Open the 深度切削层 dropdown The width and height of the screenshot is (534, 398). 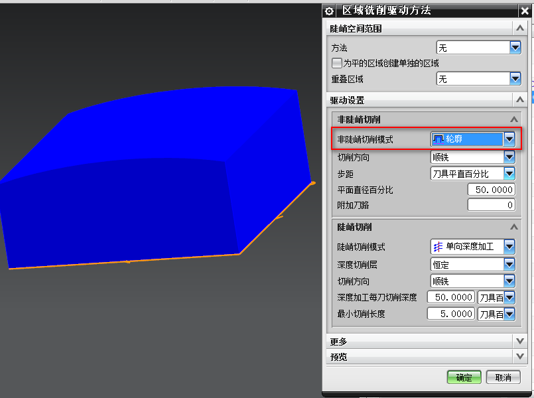tap(509, 264)
